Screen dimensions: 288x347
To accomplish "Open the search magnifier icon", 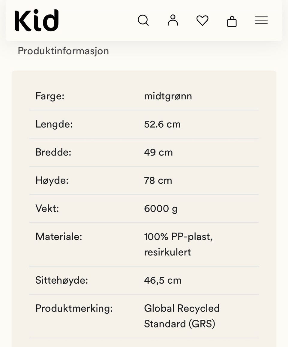I will [x=143, y=20].
